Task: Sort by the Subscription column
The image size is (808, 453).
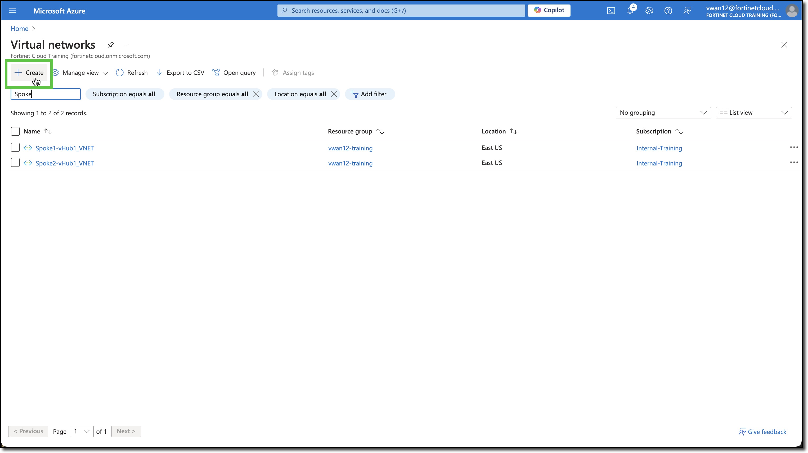Action: pos(659,131)
